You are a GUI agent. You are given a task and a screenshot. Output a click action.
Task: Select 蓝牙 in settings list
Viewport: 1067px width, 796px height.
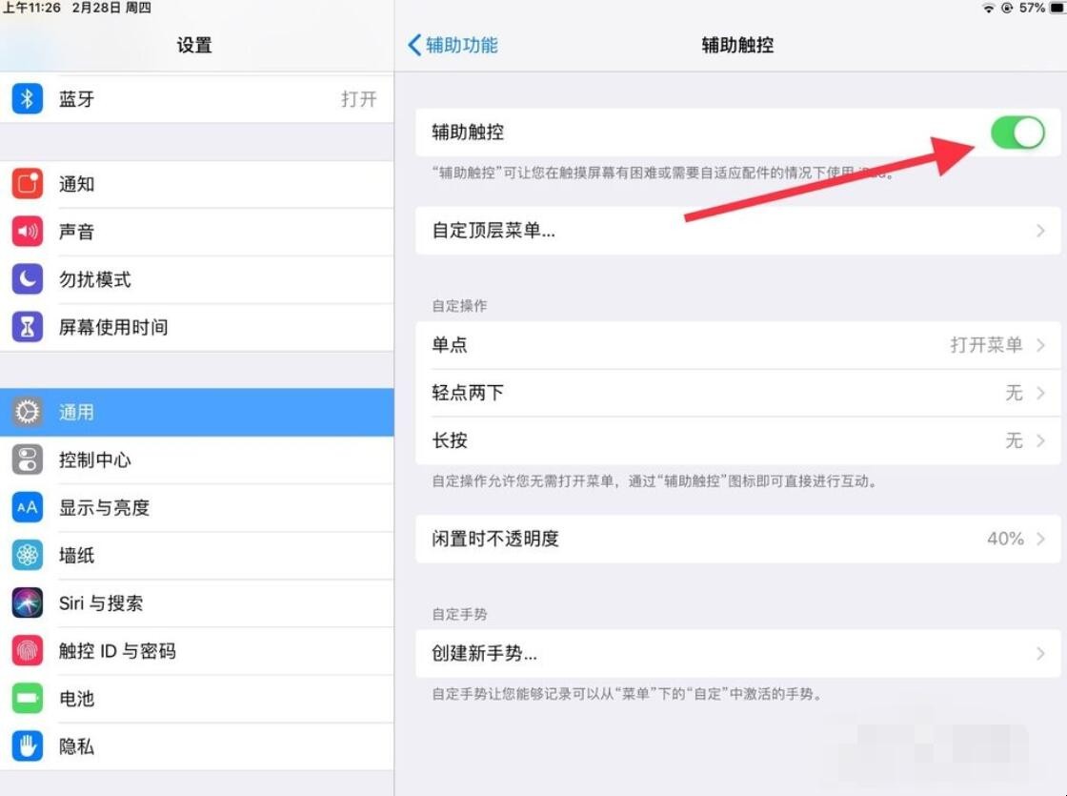click(x=196, y=99)
